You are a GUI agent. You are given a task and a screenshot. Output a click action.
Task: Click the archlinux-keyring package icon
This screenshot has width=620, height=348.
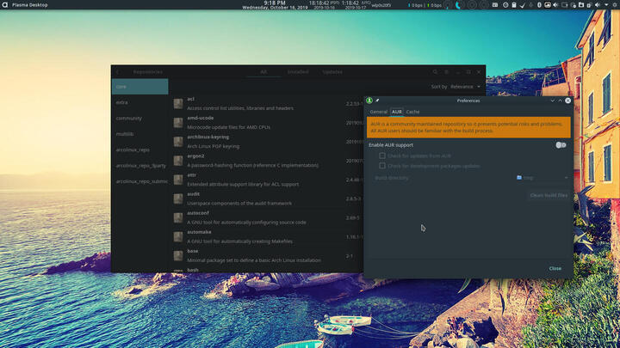pos(178,141)
